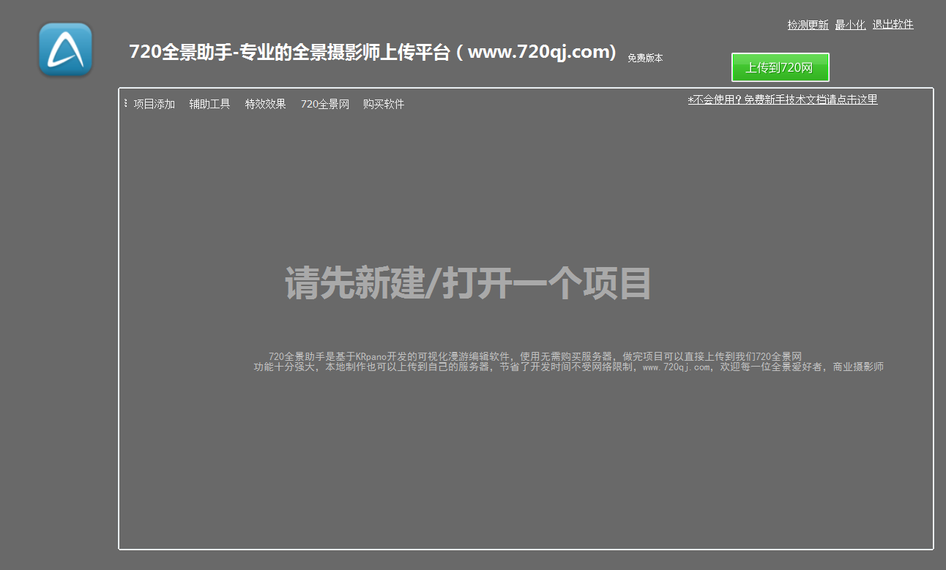Click the 720全景助手 application logo icon
The image size is (946, 570).
point(64,50)
